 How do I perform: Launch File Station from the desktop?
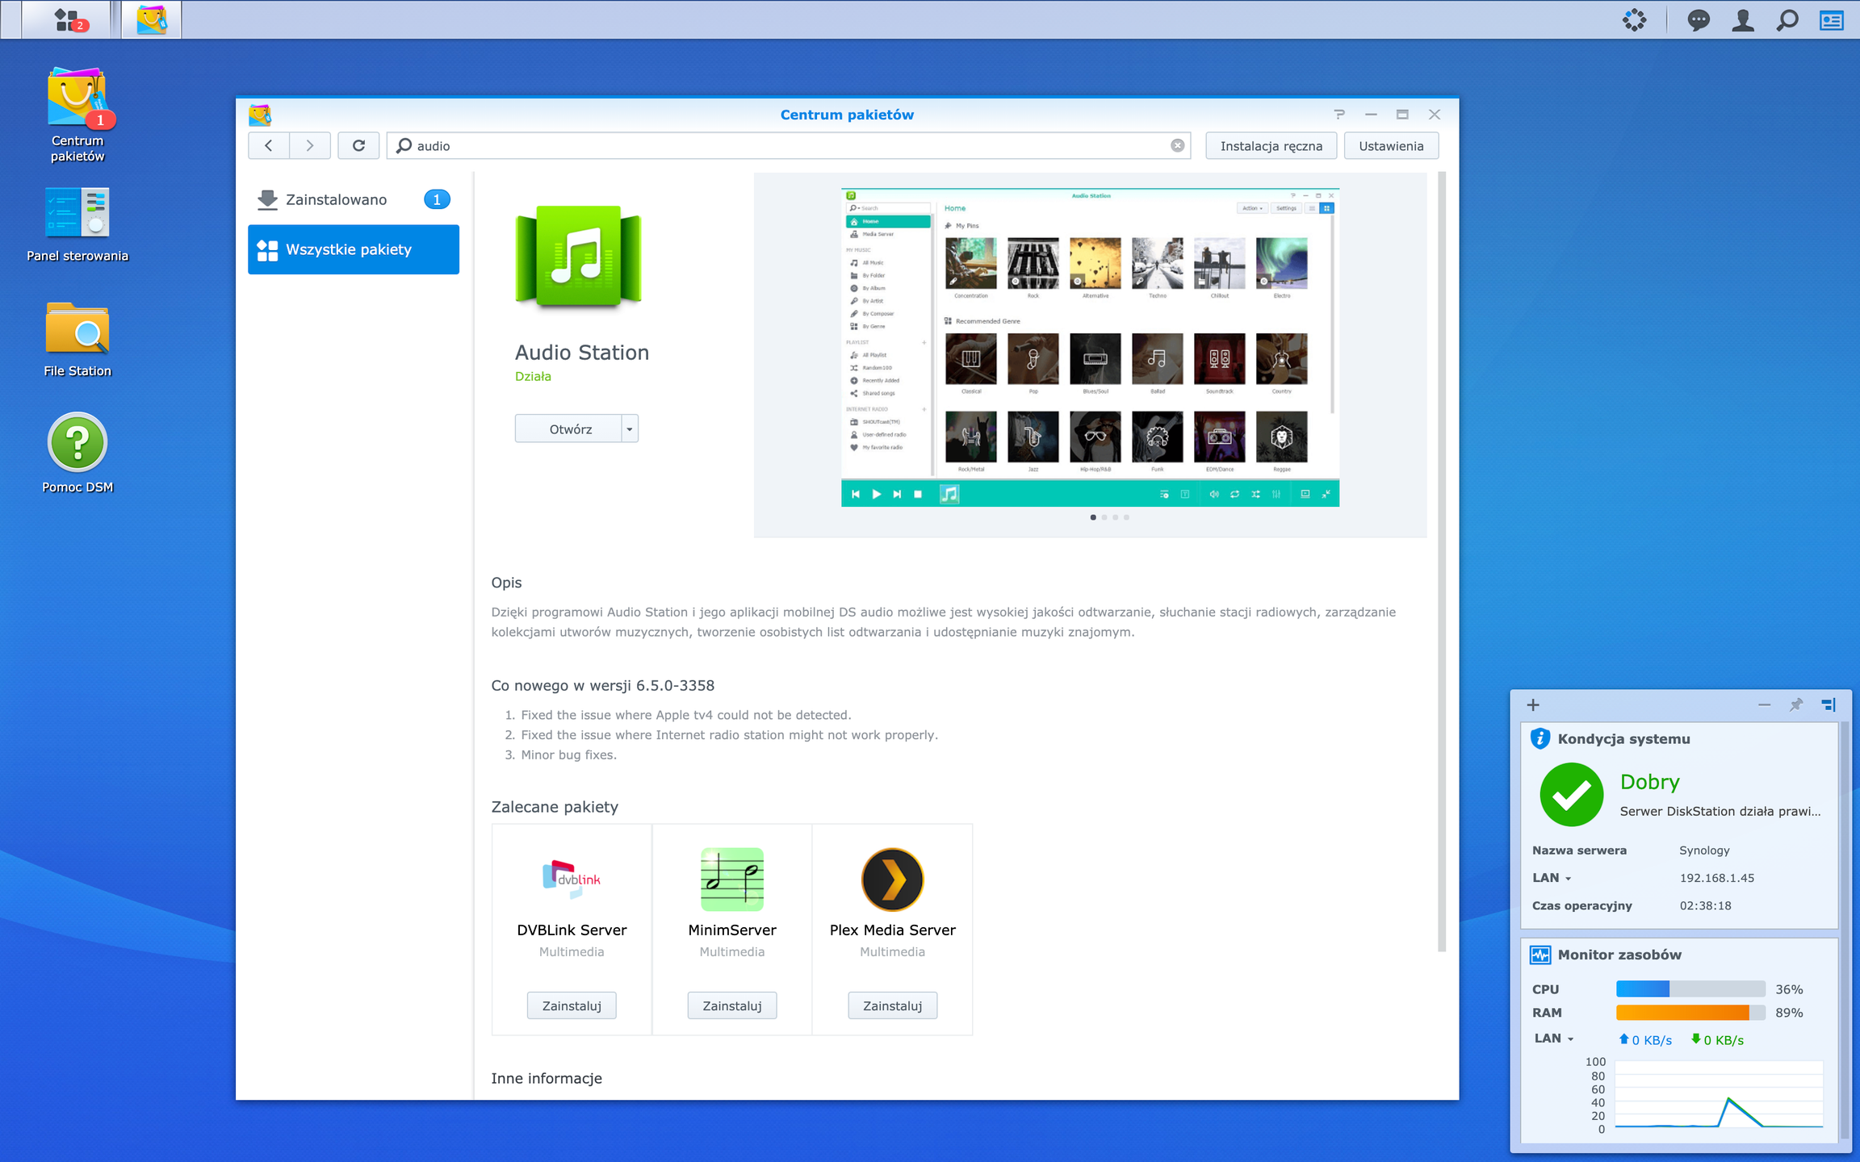pos(77,340)
